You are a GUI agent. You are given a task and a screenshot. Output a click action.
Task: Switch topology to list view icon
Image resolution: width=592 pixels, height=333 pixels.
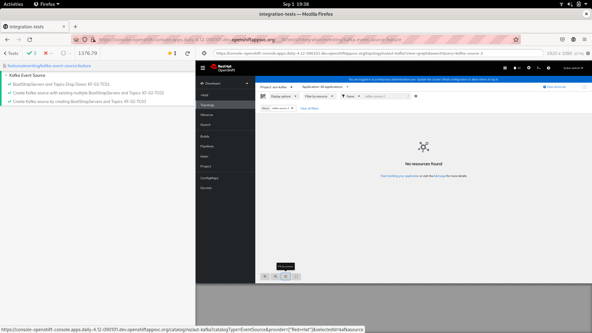coord(585,87)
